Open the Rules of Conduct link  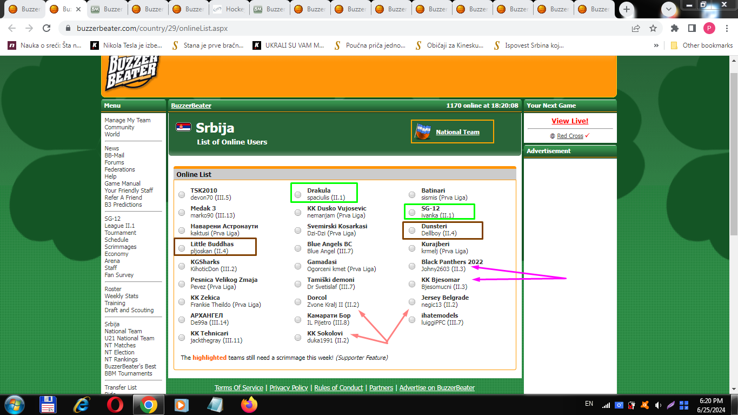tap(338, 387)
